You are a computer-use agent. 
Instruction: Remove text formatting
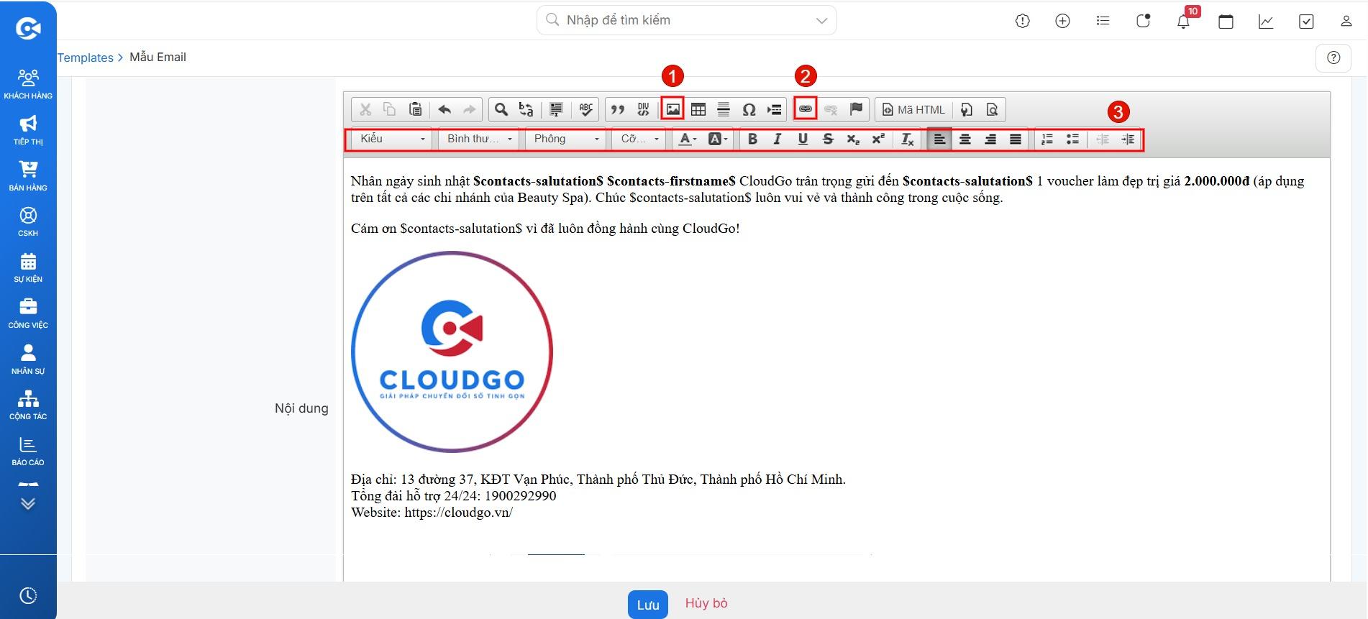(x=908, y=139)
